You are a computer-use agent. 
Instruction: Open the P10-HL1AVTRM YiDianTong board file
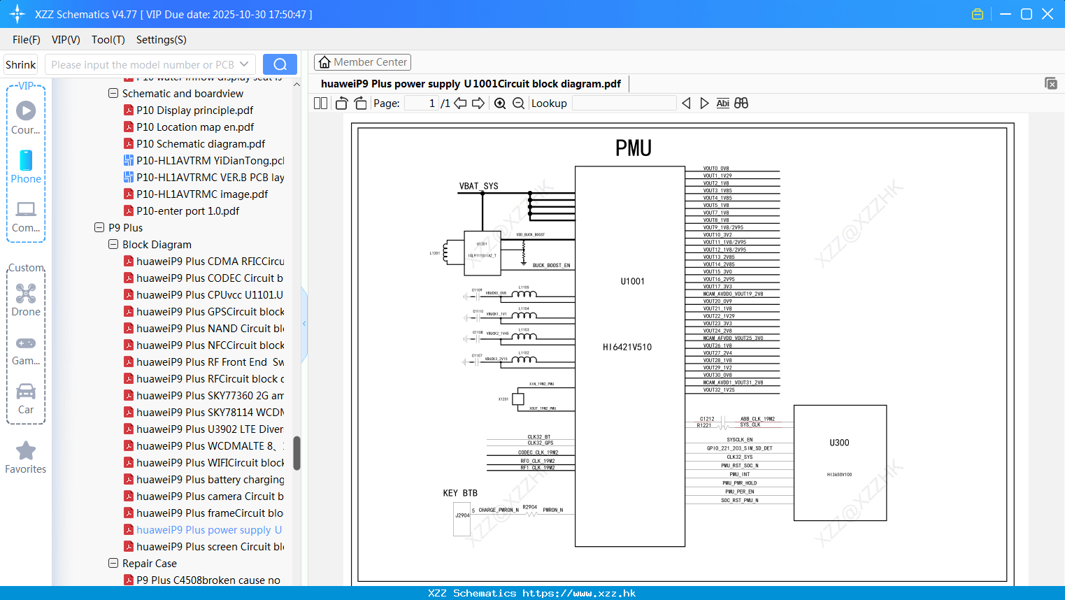203,160
